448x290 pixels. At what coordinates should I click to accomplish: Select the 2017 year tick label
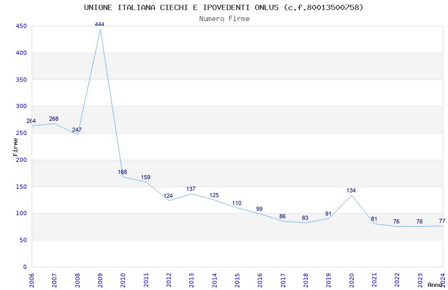[x=283, y=278]
